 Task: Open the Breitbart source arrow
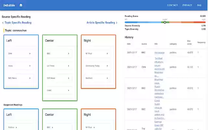[107, 78]
